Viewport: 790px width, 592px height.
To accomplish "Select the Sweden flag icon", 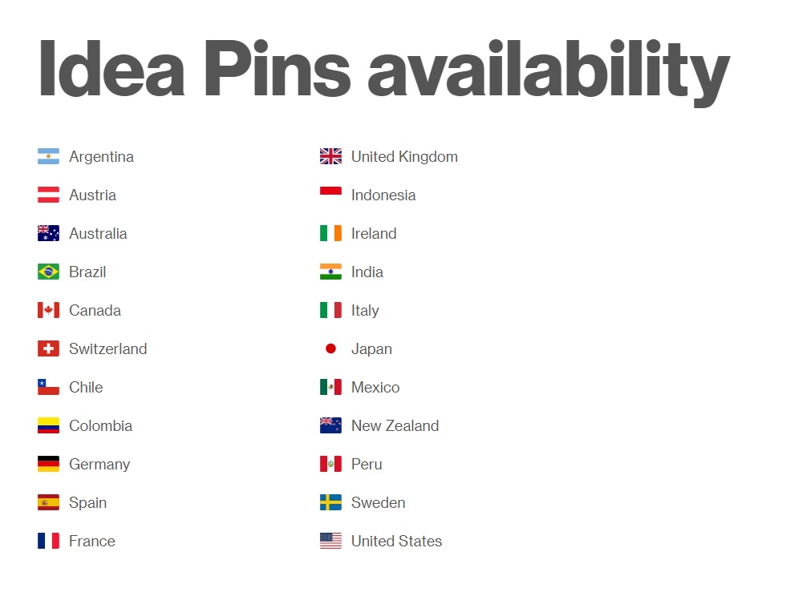I will (x=330, y=503).
